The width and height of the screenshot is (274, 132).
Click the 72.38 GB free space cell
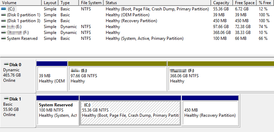pyautogui.click(x=243, y=27)
